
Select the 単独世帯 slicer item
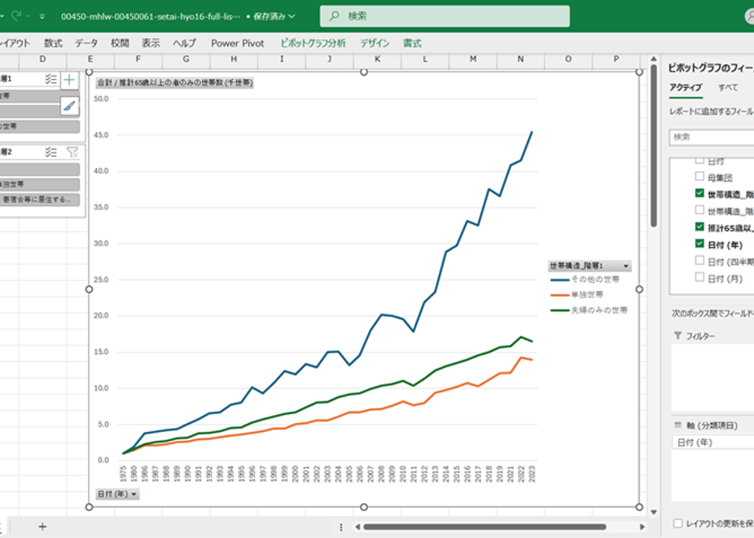tap(39, 184)
